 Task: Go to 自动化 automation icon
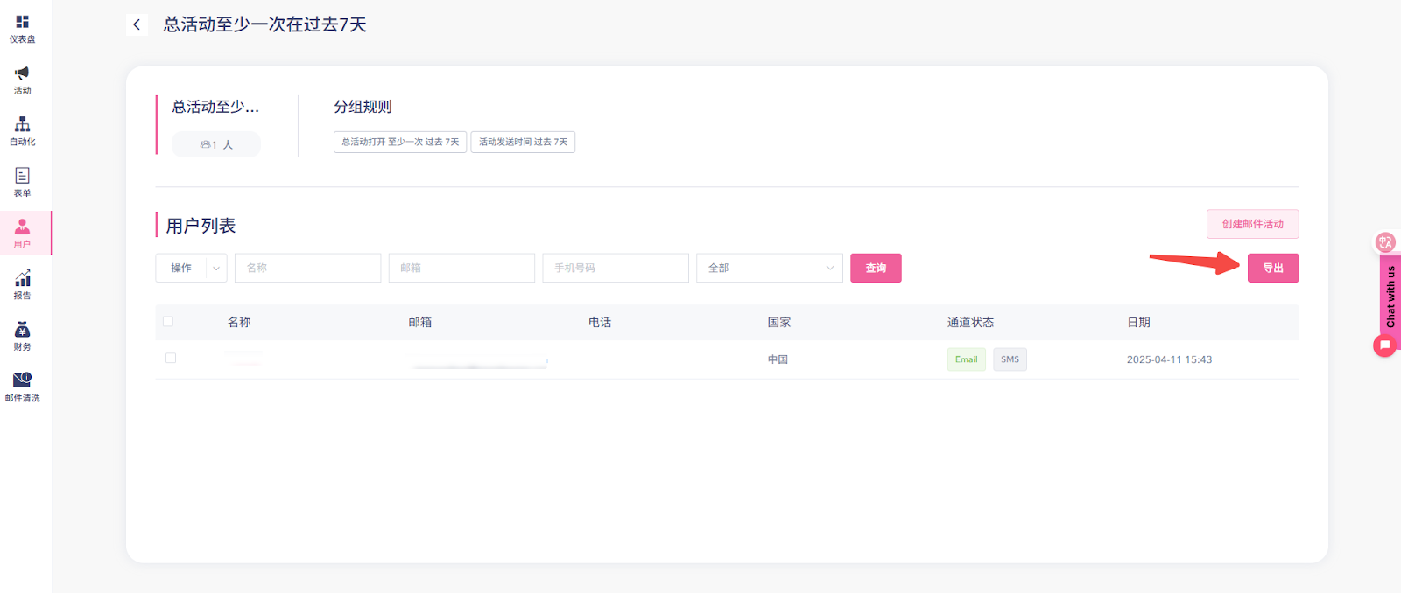point(22,124)
